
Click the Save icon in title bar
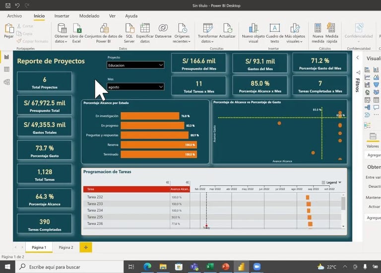tap(8, 5)
